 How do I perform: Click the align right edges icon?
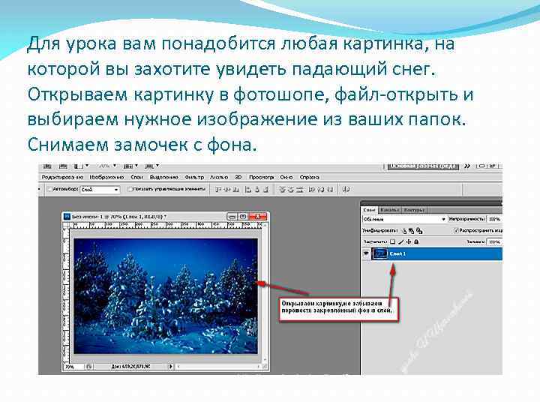265,190
